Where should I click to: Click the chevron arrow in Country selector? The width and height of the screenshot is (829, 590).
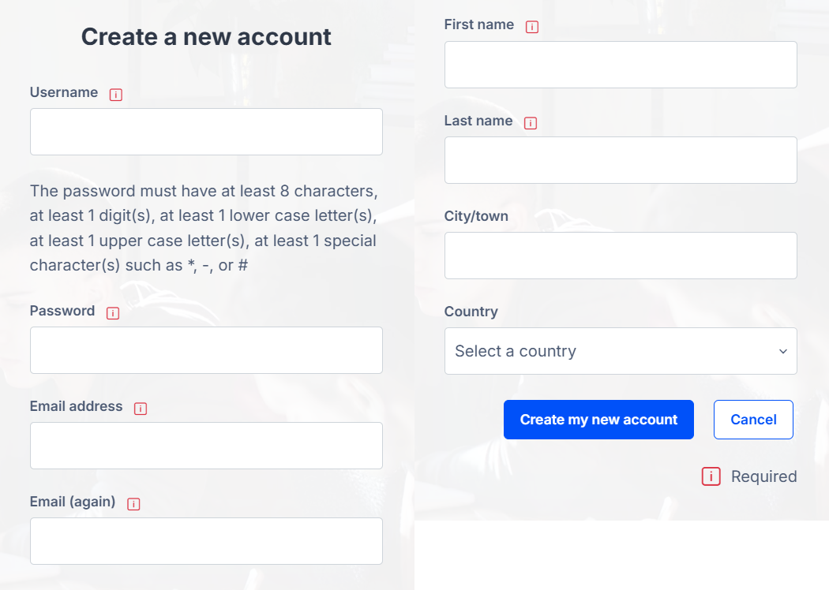click(x=782, y=351)
